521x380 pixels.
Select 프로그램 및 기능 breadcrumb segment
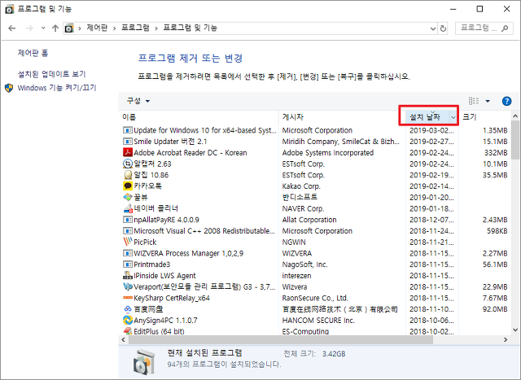click(x=190, y=28)
